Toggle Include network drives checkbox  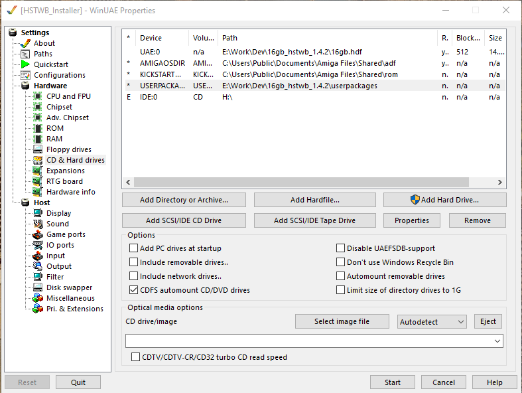[x=133, y=276]
